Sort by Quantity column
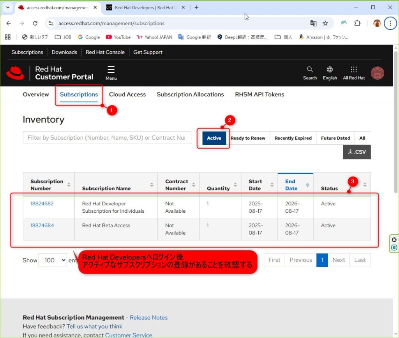This screenshot has width=399, height=338. pos(235,185)
